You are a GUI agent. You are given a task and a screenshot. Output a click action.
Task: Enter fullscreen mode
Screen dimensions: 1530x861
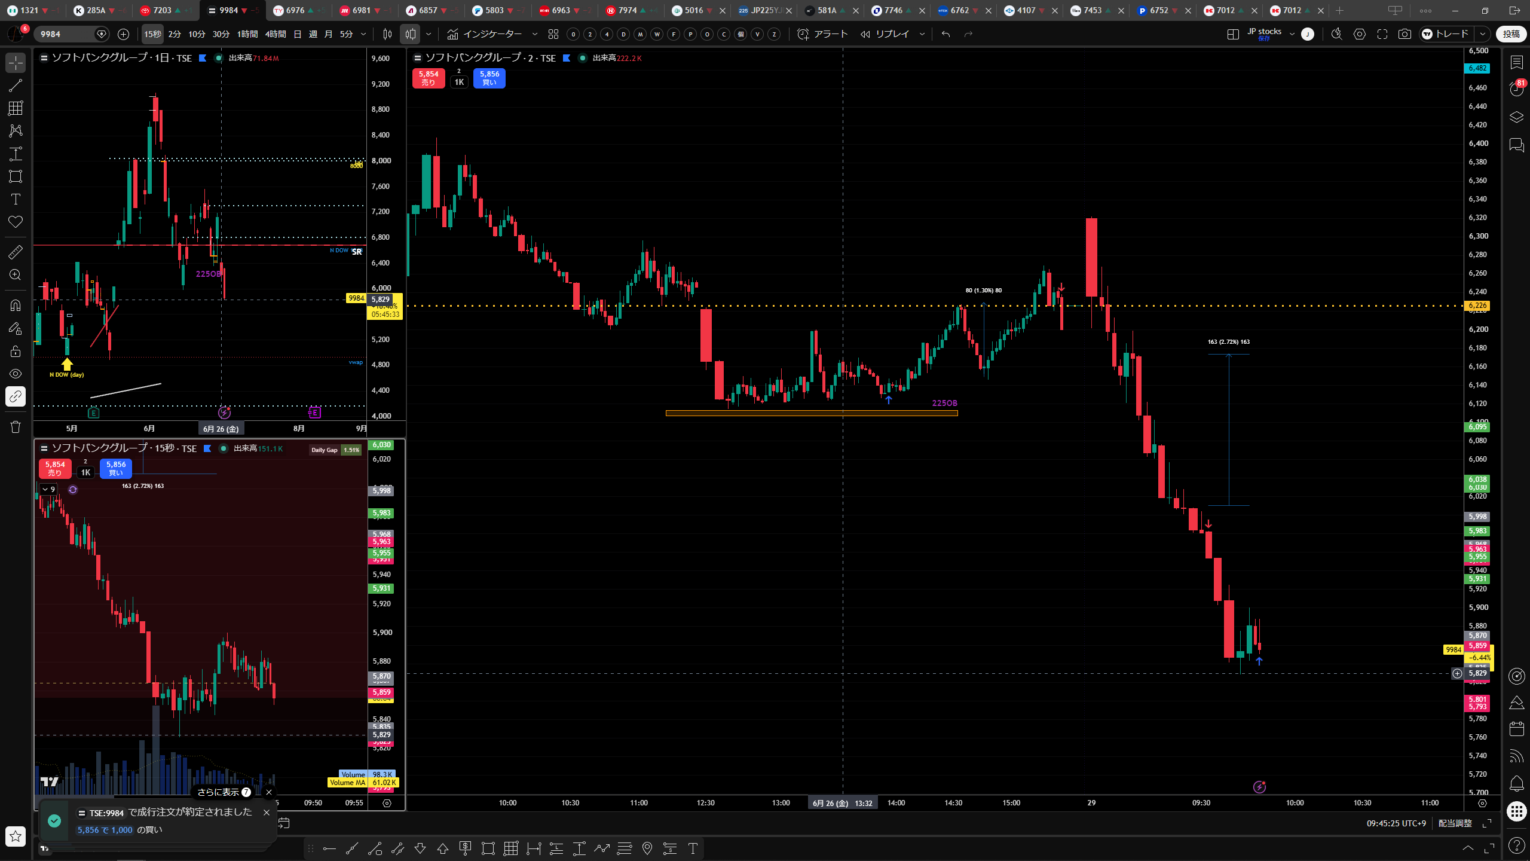click(x=1382, y=34)
